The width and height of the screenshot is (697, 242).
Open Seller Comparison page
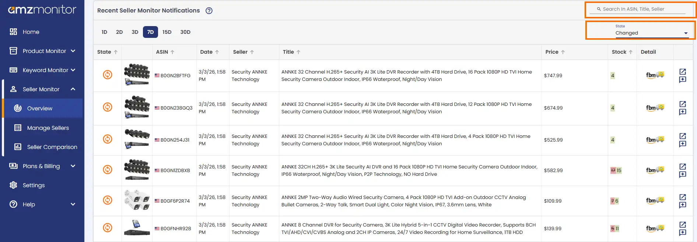pos(43,147)
